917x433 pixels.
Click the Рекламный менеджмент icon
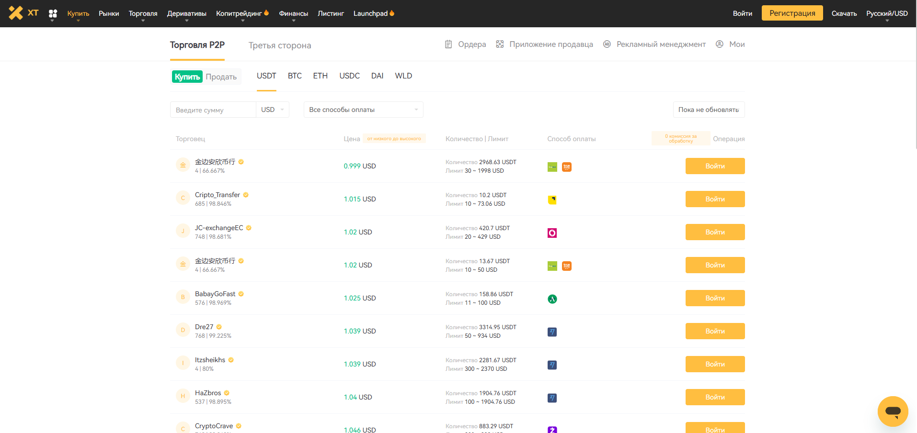pyautogui.click(x=607, y=44)
